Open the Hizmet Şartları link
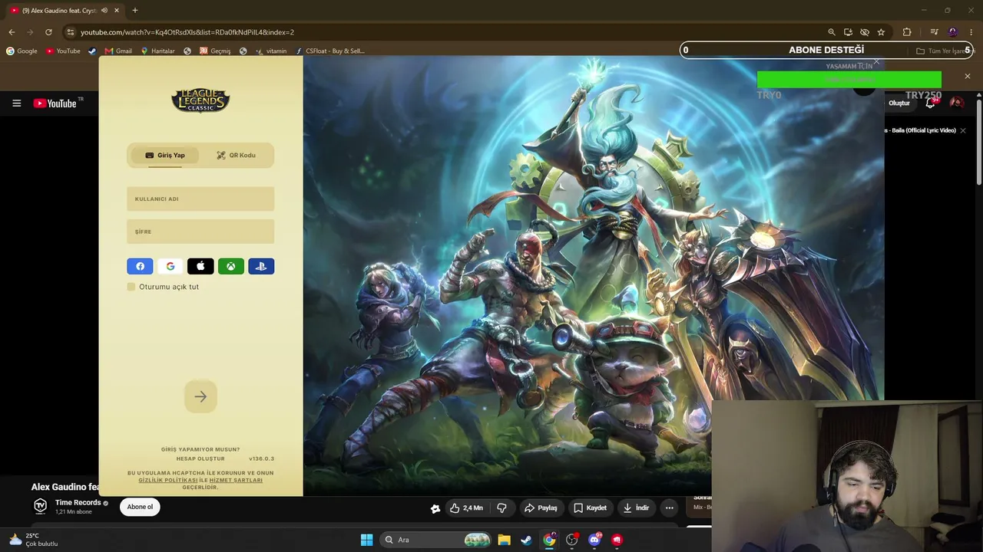Viewport: 983px width, 552px height. pyautogui.click(x=236, y=480)
